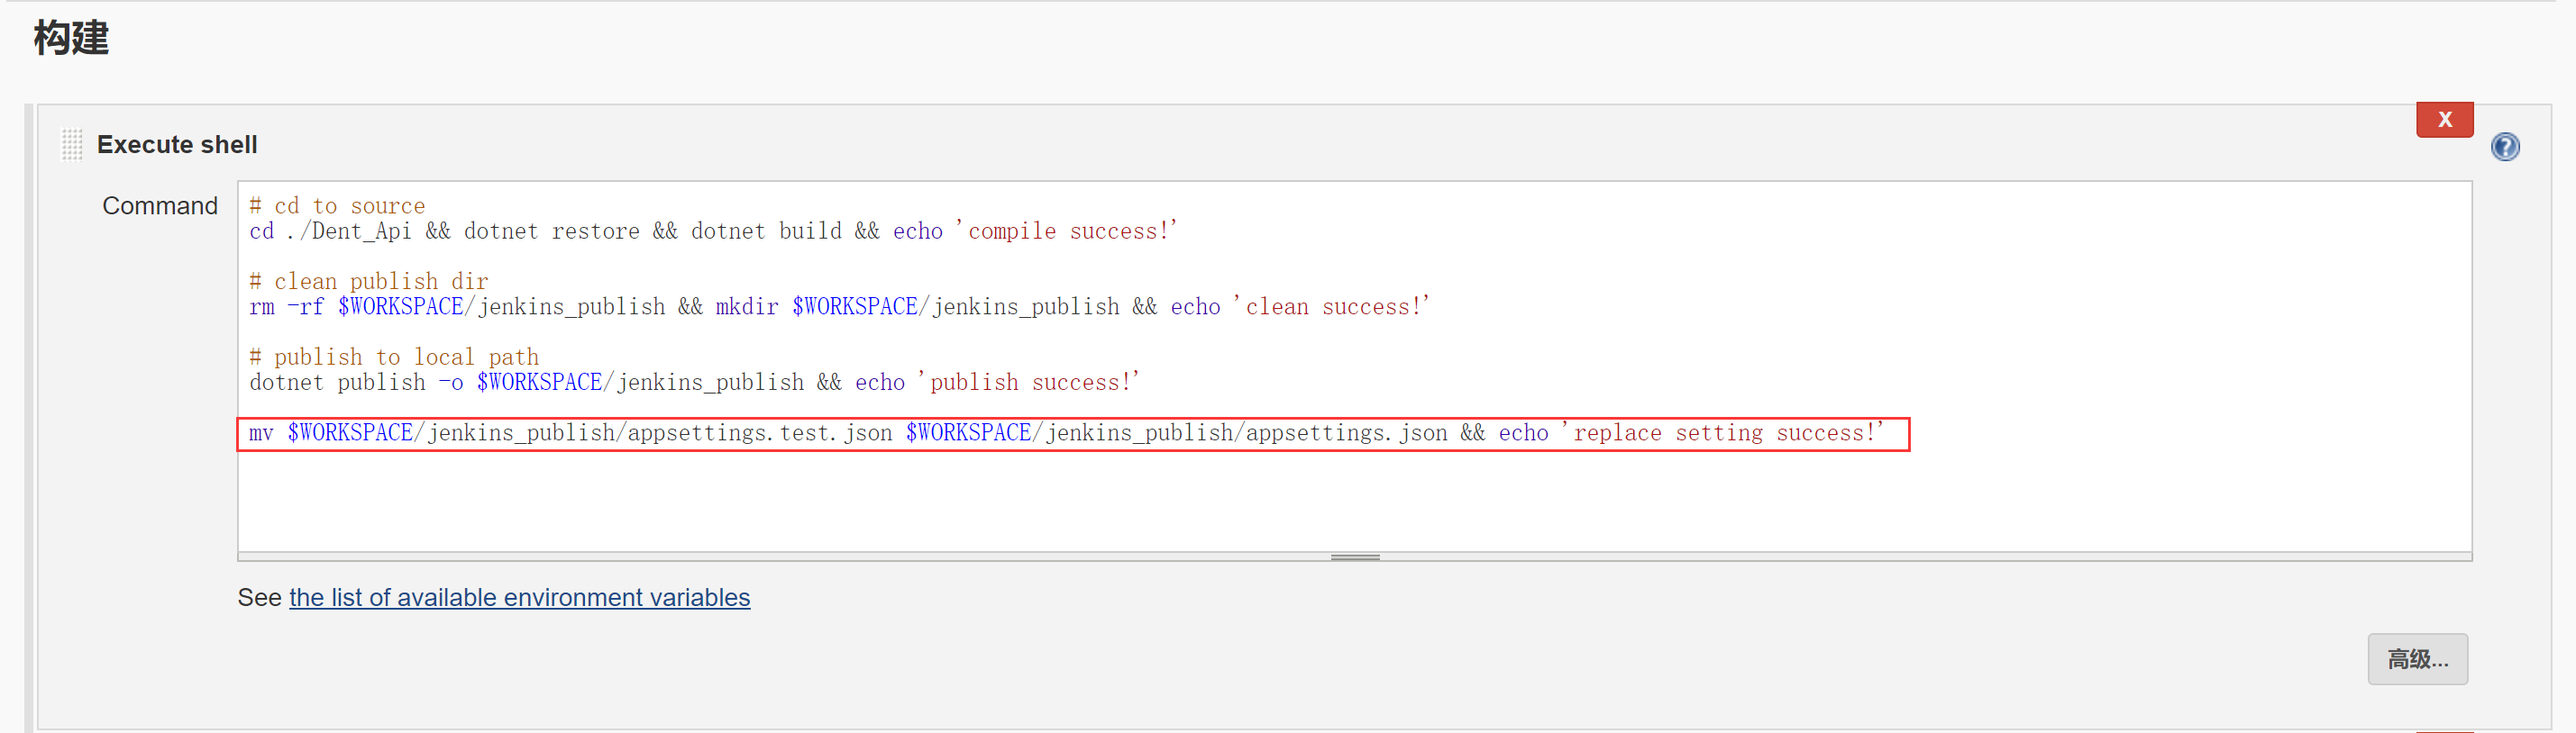Click the 'rm -rf' command text
The height and width of the screenshot is (733, 2576).
click(x=286, y=308)
